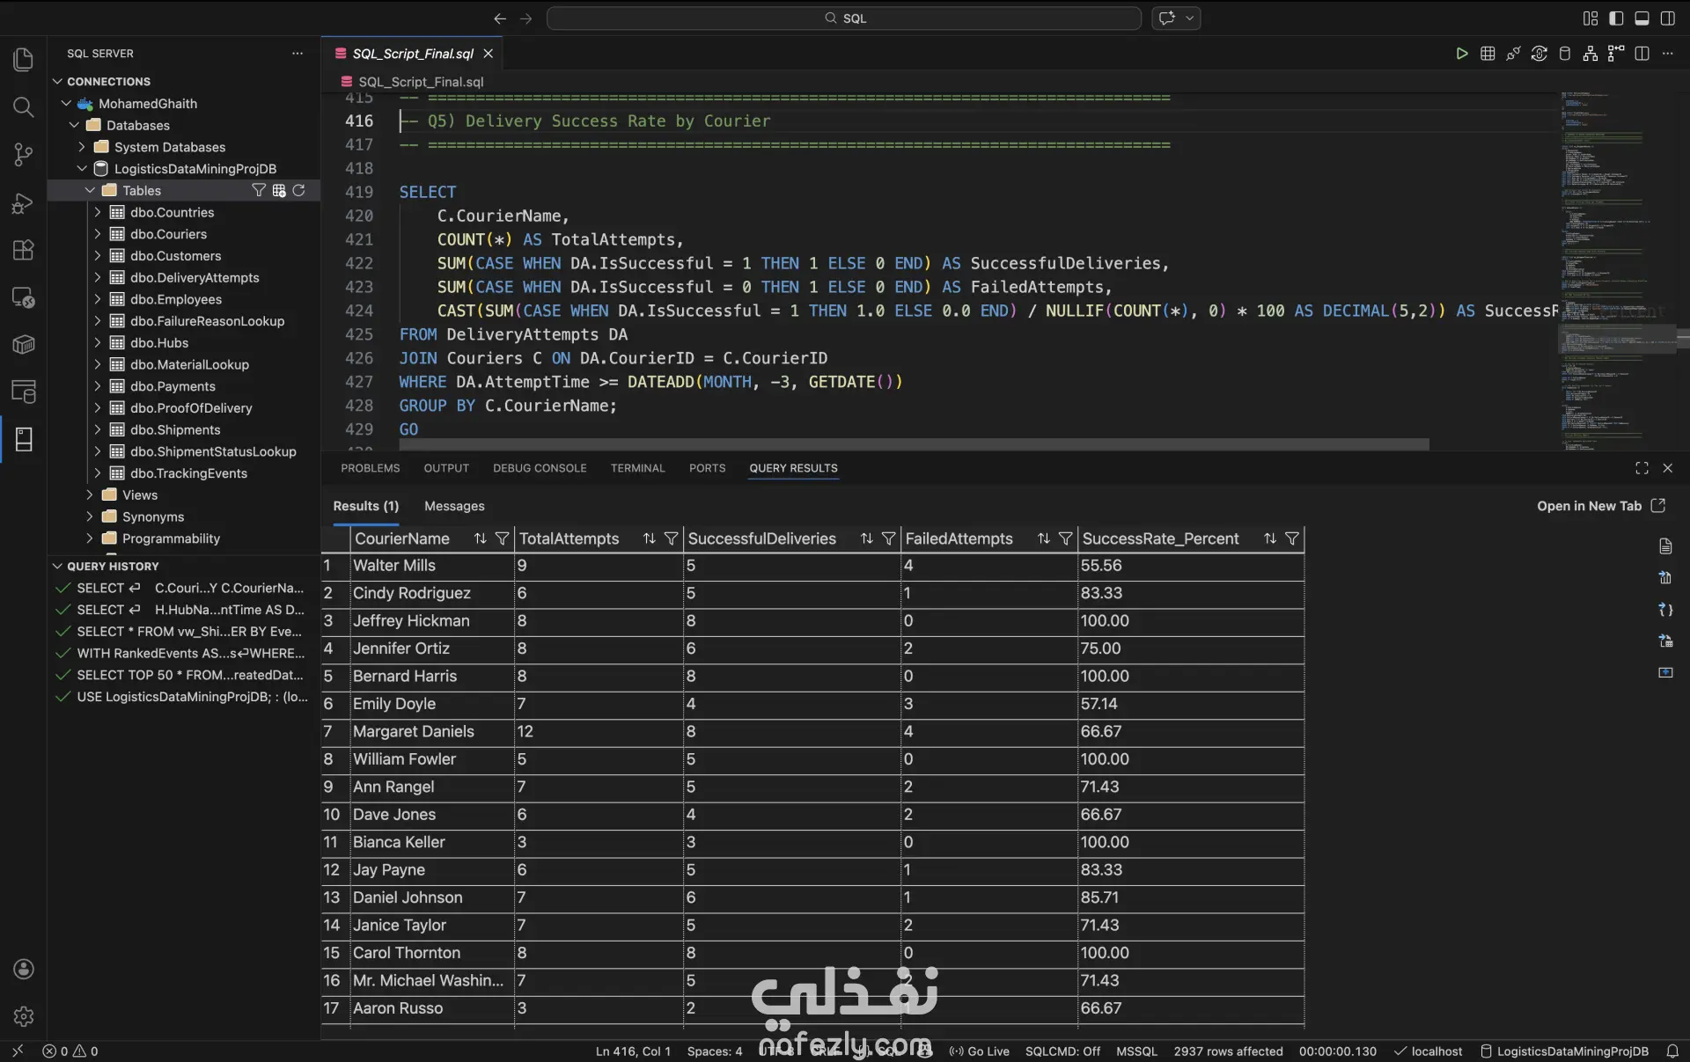Switch to the DEBUG CONSOLE tab

point(540,468)
